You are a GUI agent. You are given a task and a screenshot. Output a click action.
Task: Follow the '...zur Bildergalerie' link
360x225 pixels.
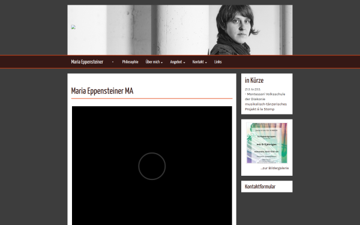(x=274, y=168)
